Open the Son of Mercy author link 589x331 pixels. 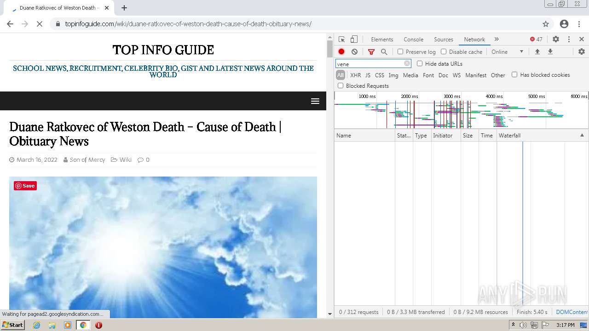point(87,160)
